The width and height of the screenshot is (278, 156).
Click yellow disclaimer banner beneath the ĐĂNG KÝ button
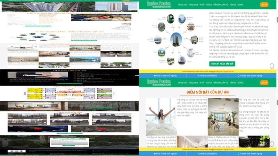(207, 71)
